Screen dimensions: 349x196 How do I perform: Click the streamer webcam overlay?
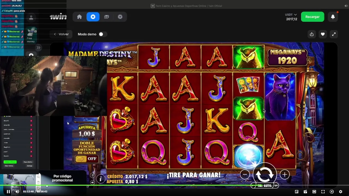coord(53,85)
